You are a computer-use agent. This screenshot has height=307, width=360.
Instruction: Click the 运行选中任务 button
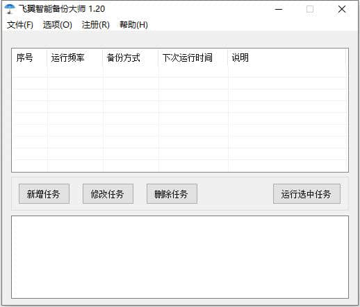[x=306, y=194]
